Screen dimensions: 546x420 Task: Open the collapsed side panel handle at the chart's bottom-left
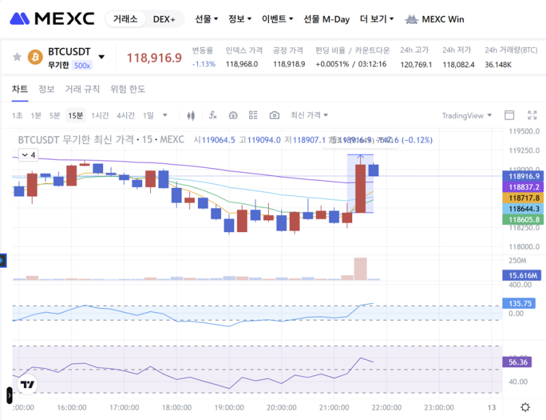pyautogui.click(x=10, y=395)
